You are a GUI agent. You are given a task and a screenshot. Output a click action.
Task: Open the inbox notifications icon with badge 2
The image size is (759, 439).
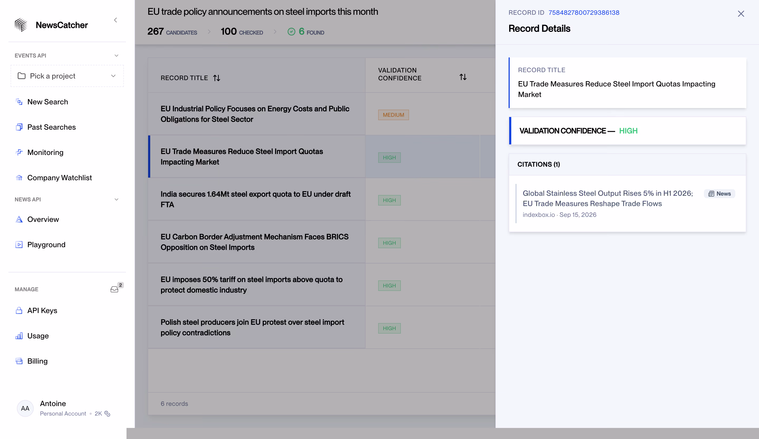tap(114, 289)
